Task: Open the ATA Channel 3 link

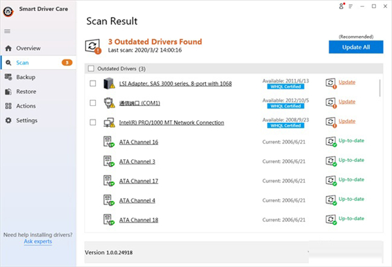Action: point(137,162)
